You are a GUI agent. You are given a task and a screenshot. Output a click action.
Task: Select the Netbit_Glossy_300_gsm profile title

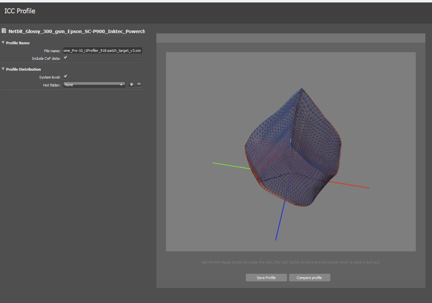pos(76,31)
